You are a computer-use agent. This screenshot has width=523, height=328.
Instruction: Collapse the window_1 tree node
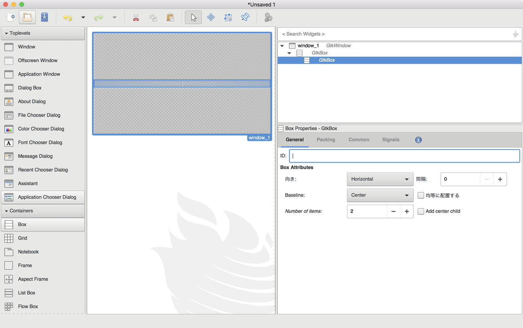pyautogui.click(x=282, y=46)
